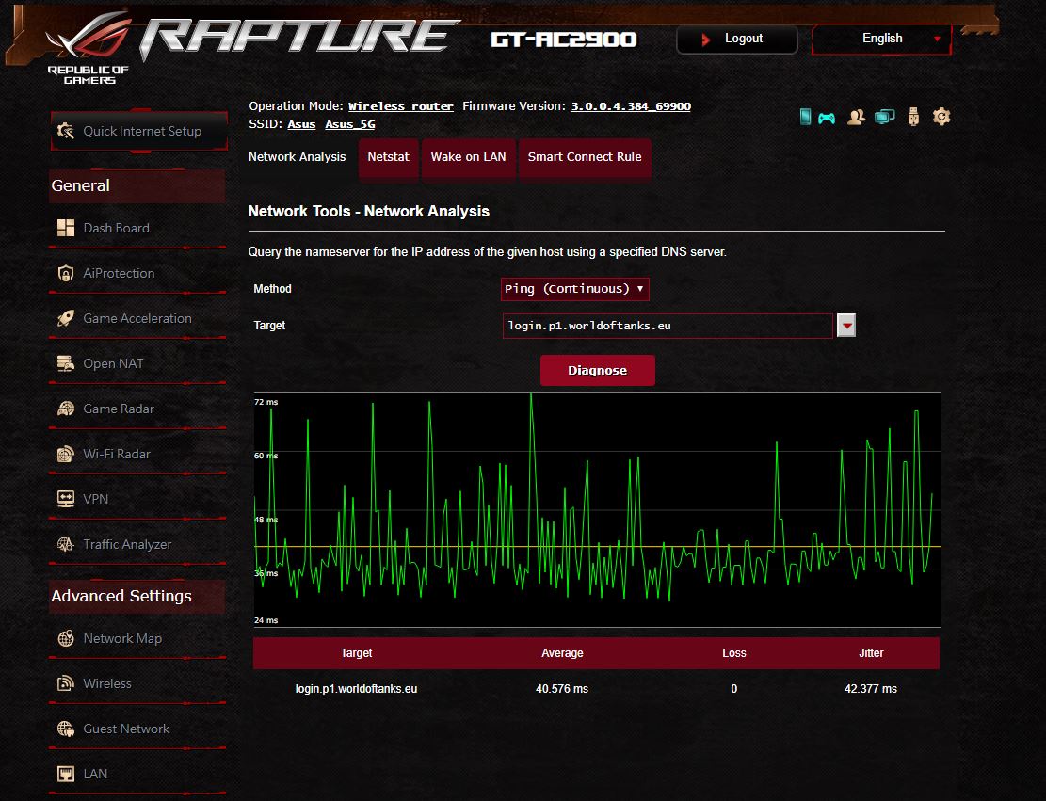The image size is (1046, 801).
Task: Click the Network Tools - Network Analysis heading
Action: (x=368, y=212)
